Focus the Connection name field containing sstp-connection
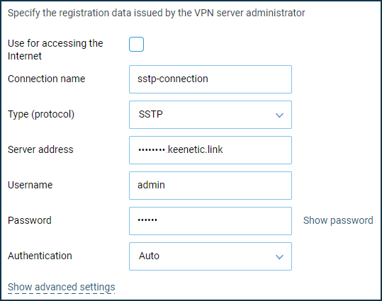Screen dimensions: 382x301 click(210, 79)
